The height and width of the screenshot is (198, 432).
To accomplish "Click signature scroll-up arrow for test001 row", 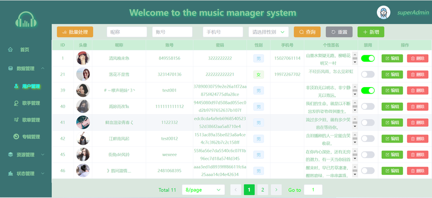I will point(355,86).
